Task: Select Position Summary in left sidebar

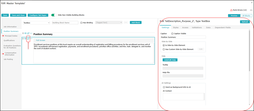Action: (x=11, y=31)
